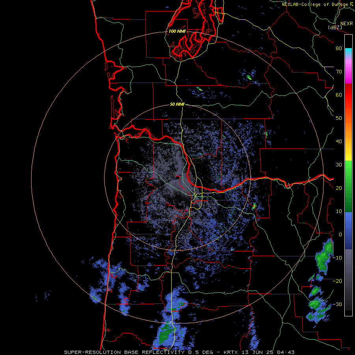Click the NEXLAB-College of DuPage header text
The height and width of the screenshot is (355, 355).
[x=315, y=4]
